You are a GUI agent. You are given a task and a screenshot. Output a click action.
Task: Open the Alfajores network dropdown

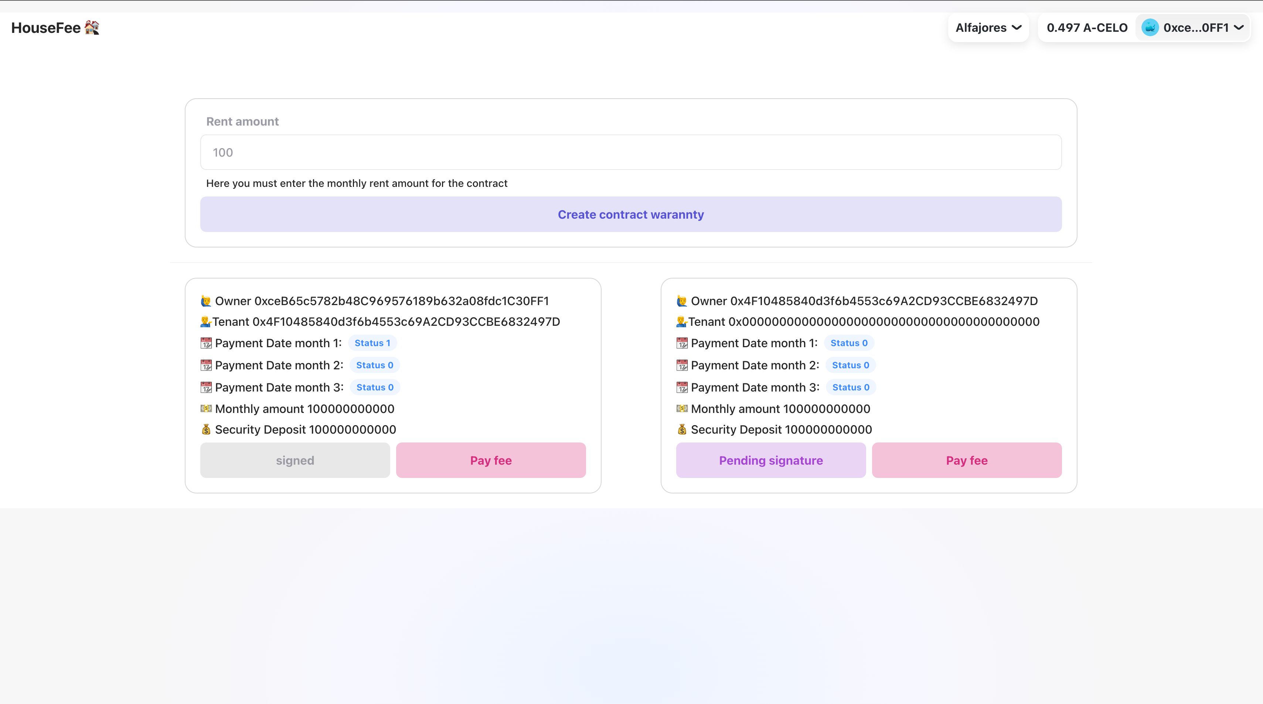(x=988, y=27)
